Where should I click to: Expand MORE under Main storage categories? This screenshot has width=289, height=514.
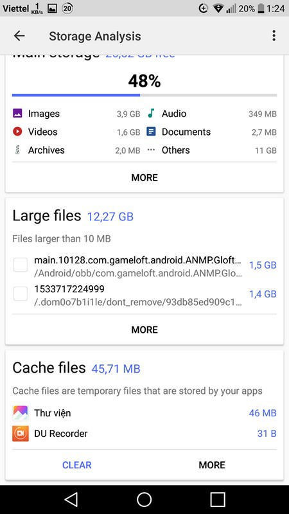coord(144,178)
